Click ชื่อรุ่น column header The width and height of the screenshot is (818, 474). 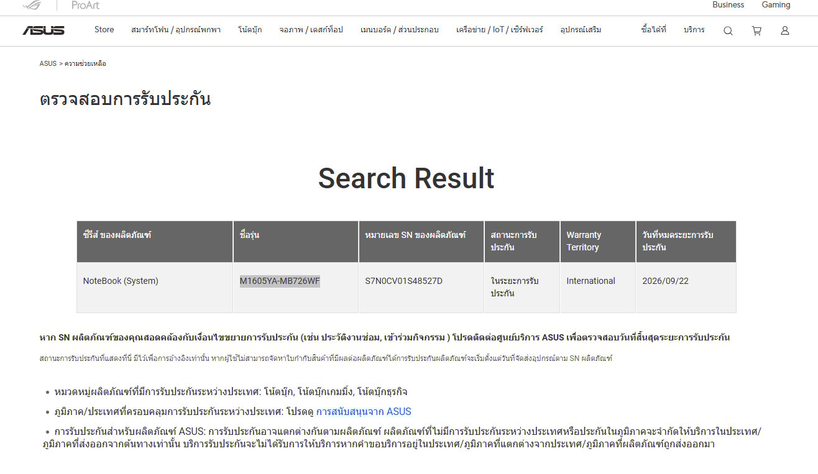point(296,241)
